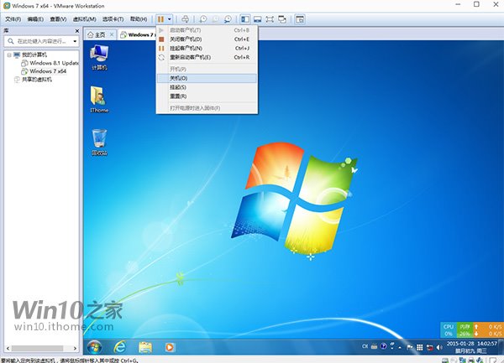Open the library search filter dropdown arrow

click(76, 41)
